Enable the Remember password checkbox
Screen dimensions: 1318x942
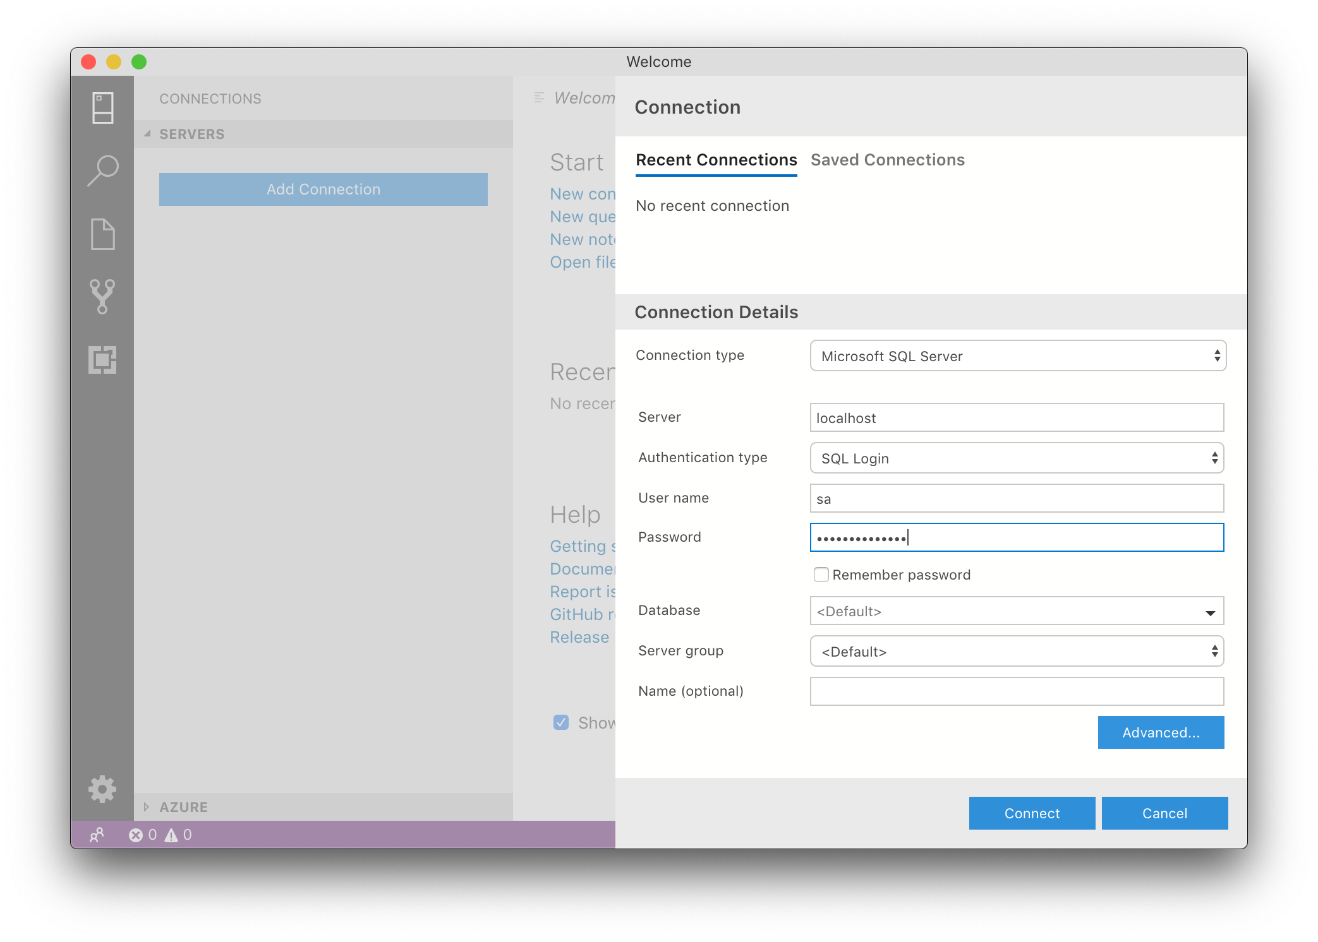pos(821,575)
